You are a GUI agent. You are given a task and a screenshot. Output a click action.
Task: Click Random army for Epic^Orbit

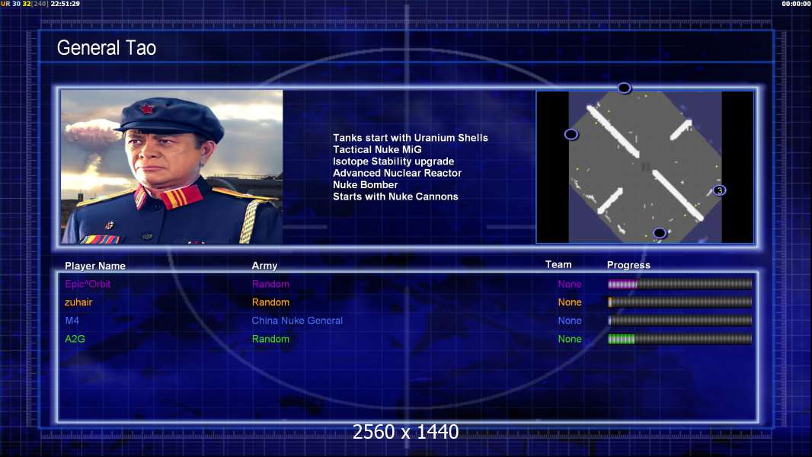point(270,284)
